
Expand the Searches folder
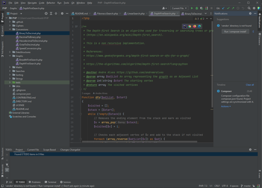10,71
